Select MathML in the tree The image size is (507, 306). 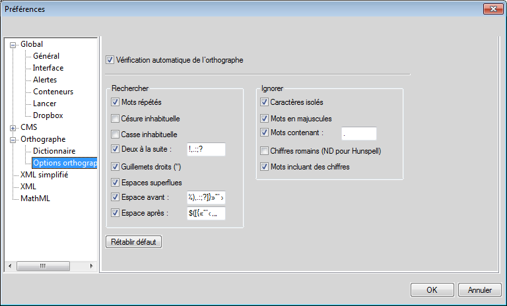coord(35,199)
